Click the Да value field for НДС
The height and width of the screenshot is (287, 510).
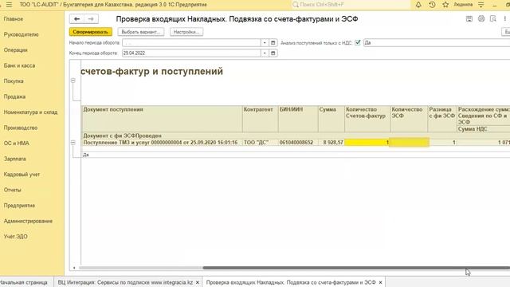point(437,42)
